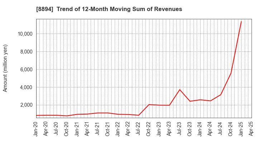Click the 'Jul-20' x-axis label
Screen dimensions: 258x157
coord(56,128)
